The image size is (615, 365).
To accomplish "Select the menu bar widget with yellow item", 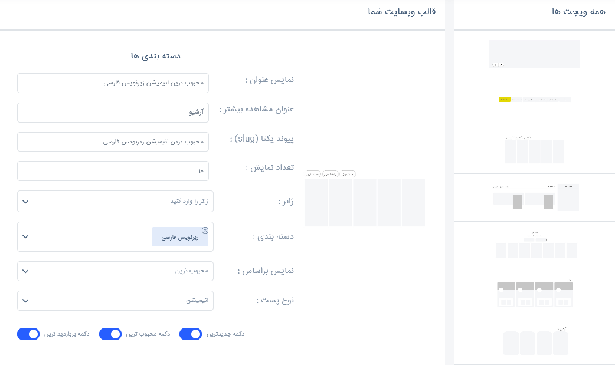I will coord(535,100).
